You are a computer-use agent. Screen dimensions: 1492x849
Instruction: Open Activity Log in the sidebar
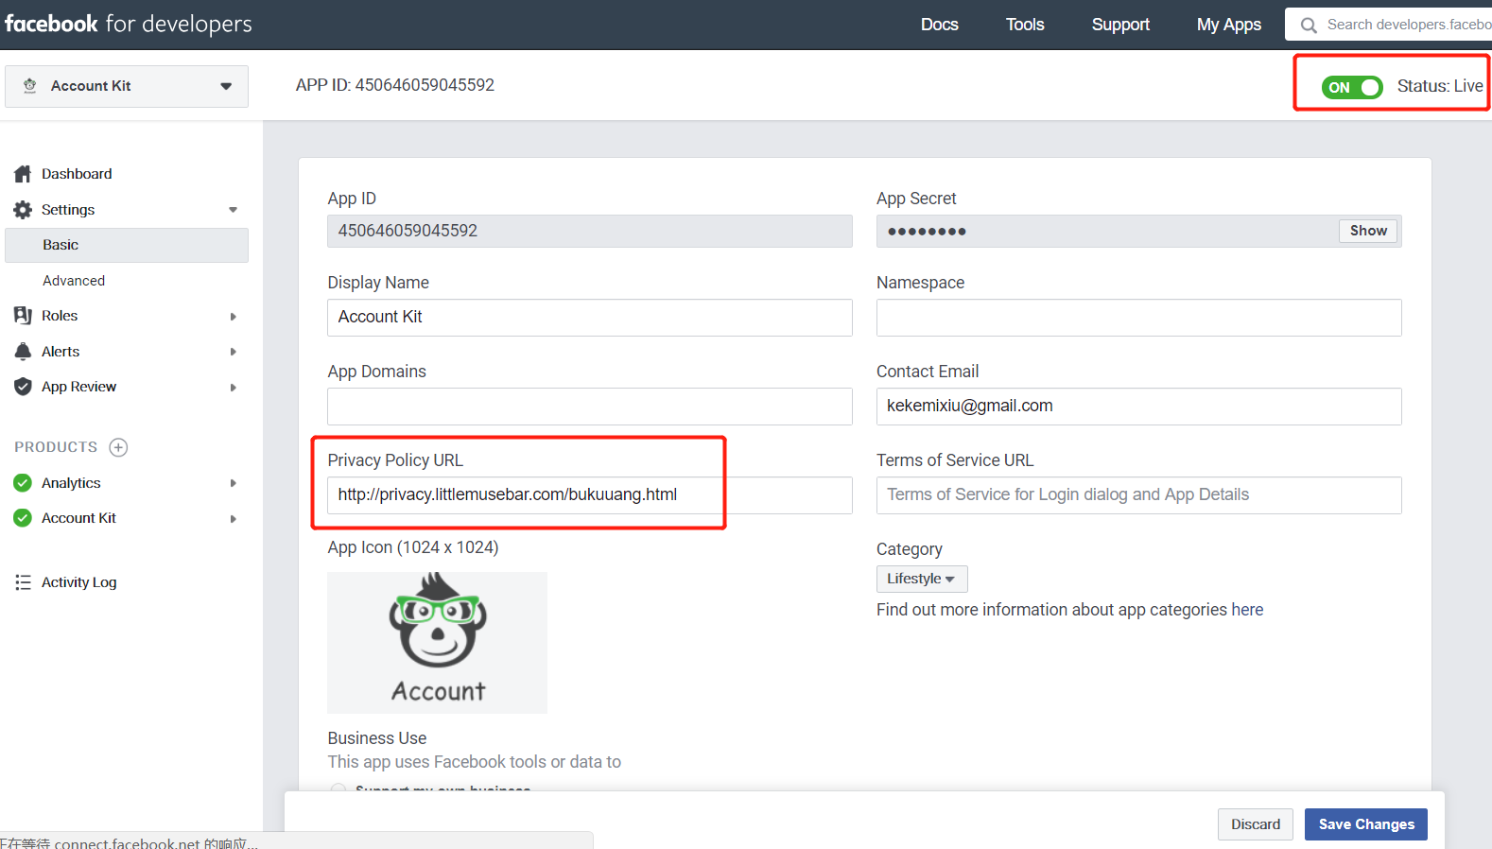point(79,582)
